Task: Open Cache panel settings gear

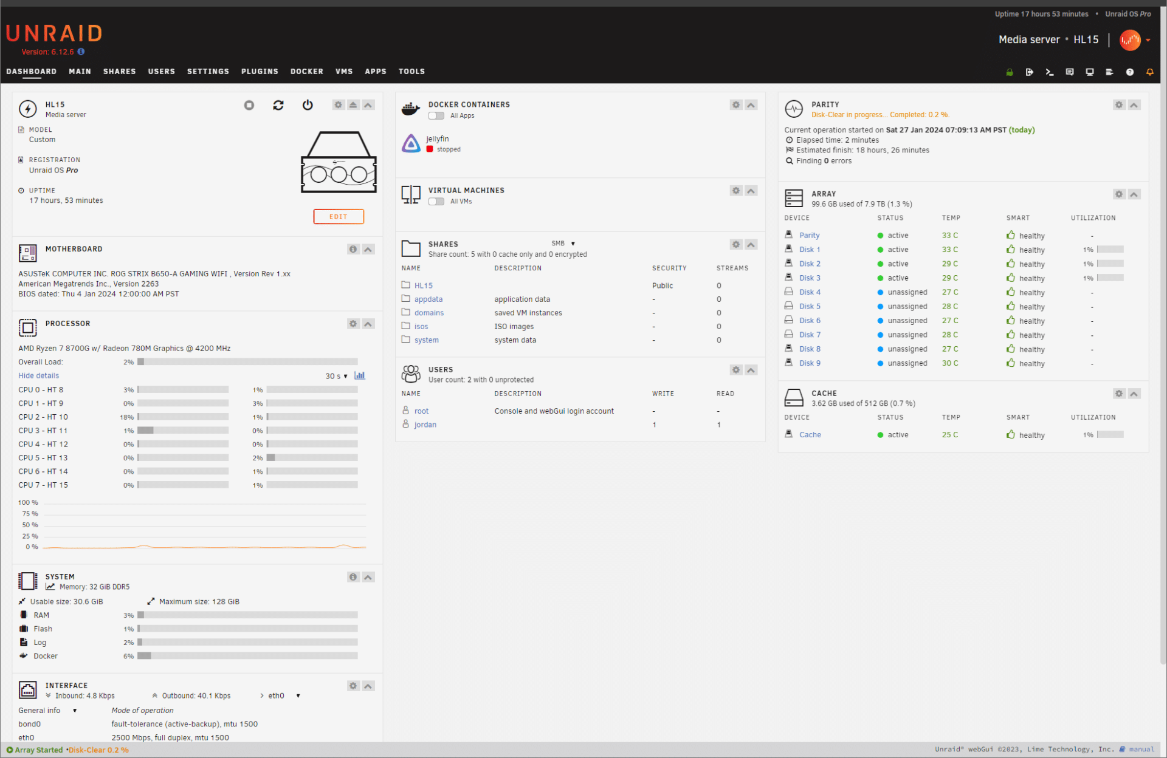Action: tap(1119, 394)
